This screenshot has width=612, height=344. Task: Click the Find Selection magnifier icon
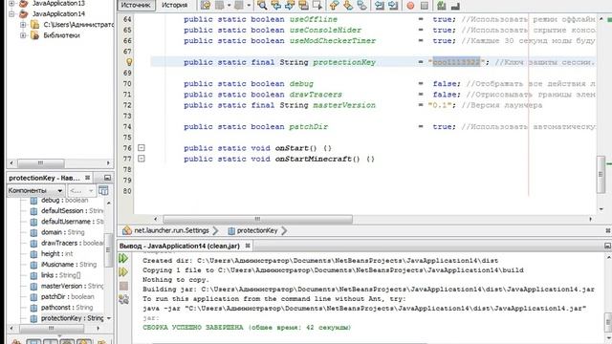(x=262, y=5)
